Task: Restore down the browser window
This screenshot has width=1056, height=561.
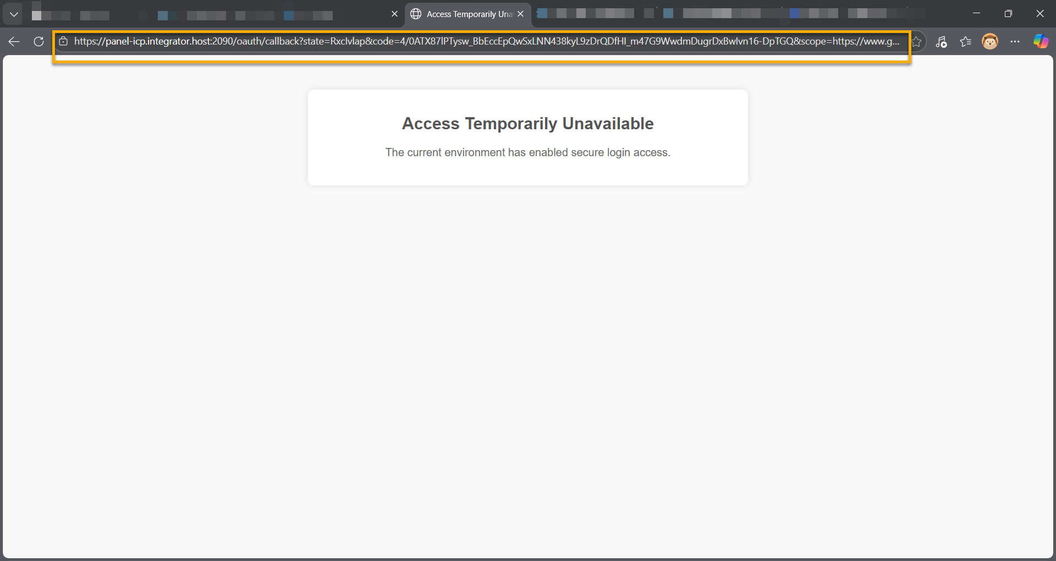Action: [1008, 14]
